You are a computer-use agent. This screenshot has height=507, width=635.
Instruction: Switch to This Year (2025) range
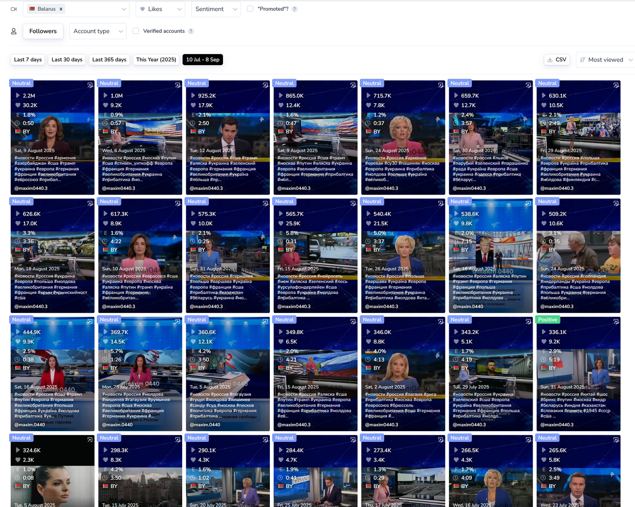(156, 60)
